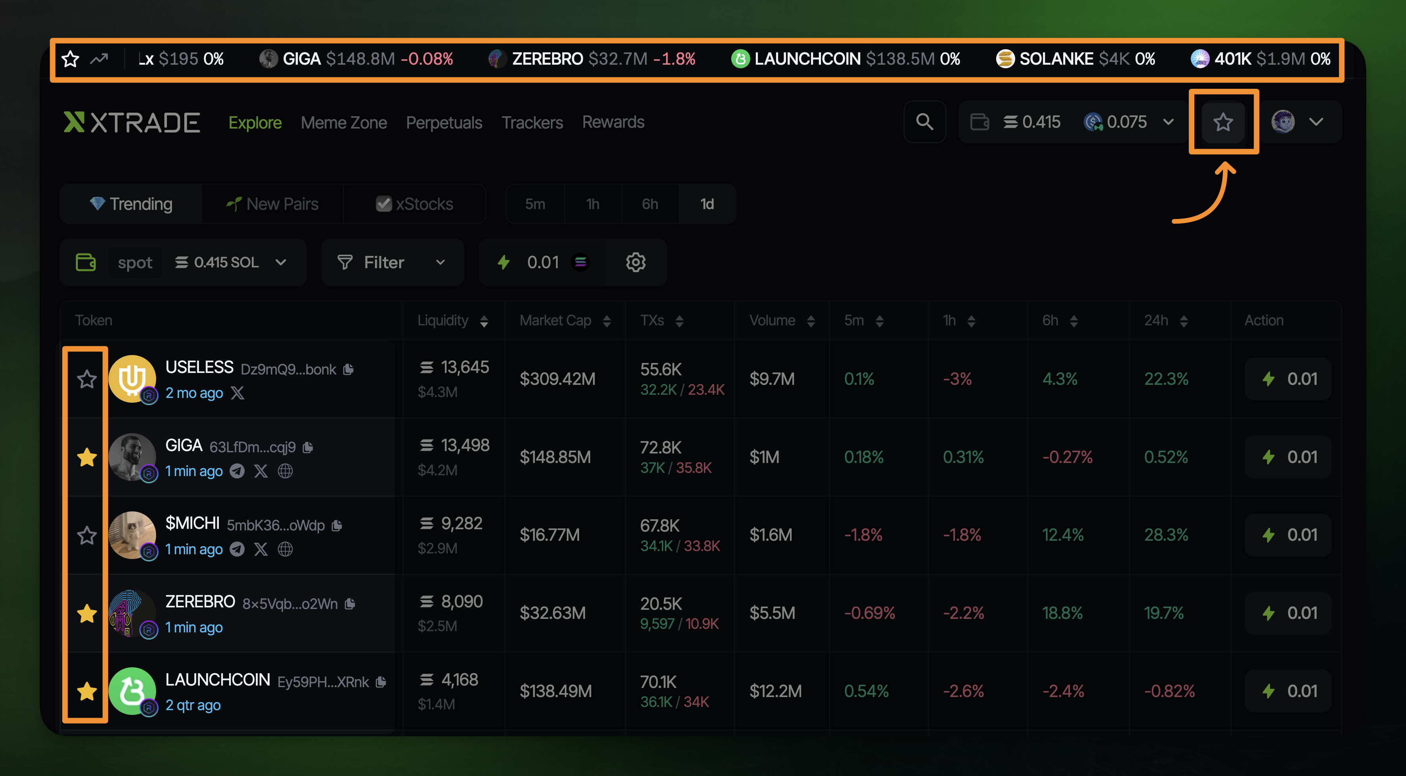This screenshot has width=1406, height=776.
Task: Open GIGA's Telegram link icon
Action: coord(237,471)
